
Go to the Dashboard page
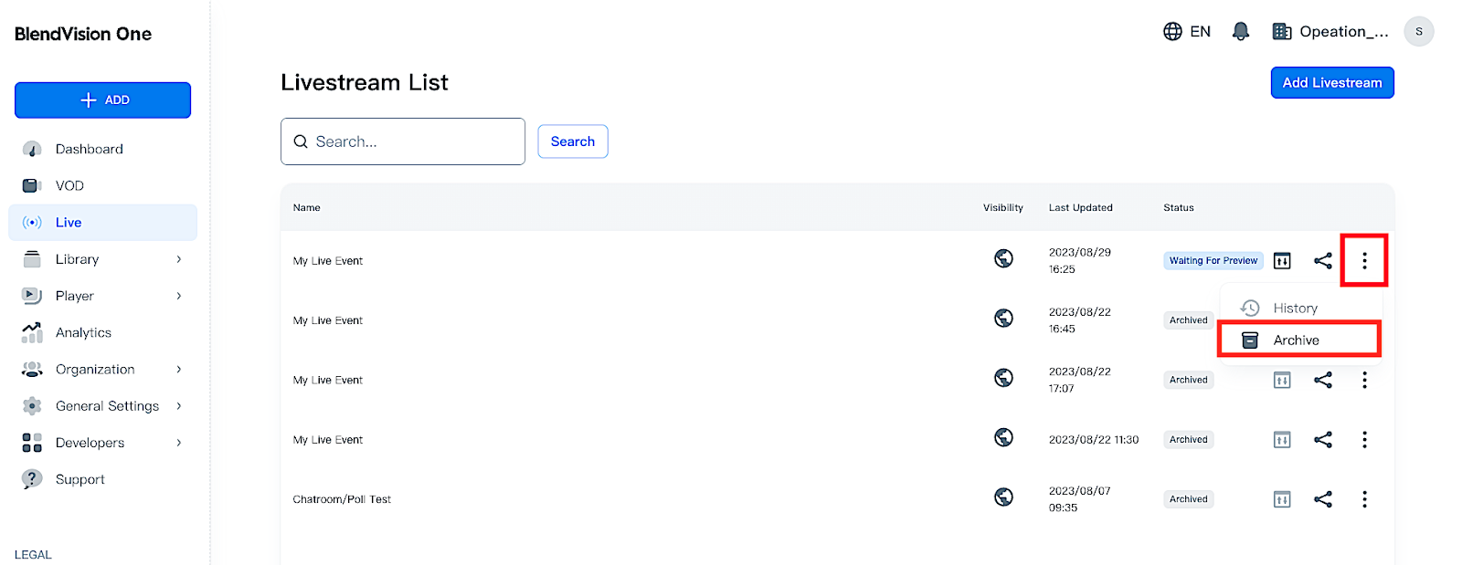(89, 149)
